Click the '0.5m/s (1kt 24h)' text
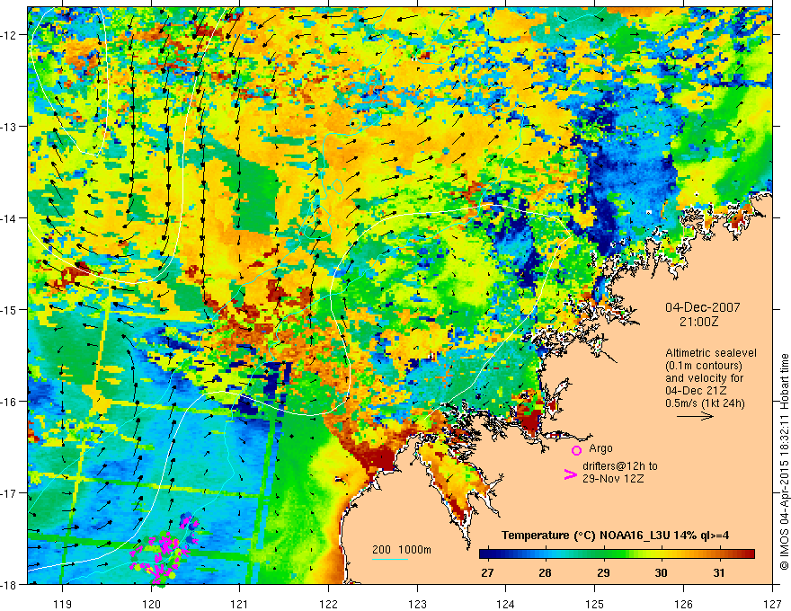 coord(705,403)
